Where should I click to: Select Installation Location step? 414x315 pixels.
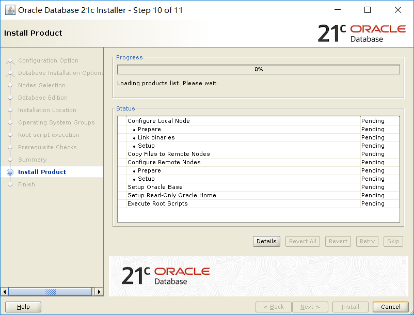pyautogui.click(x=47, y=110)
